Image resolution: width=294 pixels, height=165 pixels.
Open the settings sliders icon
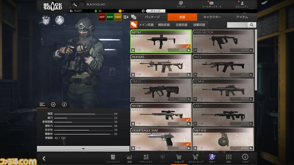pos(229,157)
